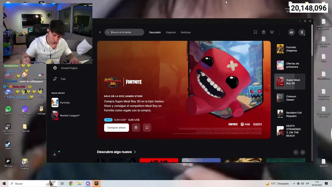Open the taskbar clock and date
Image resolution: width=332 pixels, height=187 pixels.
[x=317, y=184]
